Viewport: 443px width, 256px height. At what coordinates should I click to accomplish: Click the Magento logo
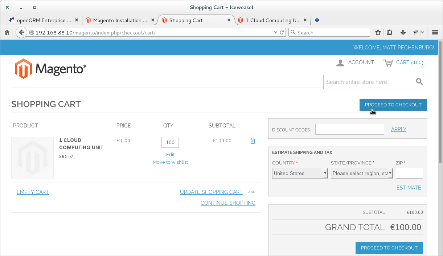(x=50, y=69)
